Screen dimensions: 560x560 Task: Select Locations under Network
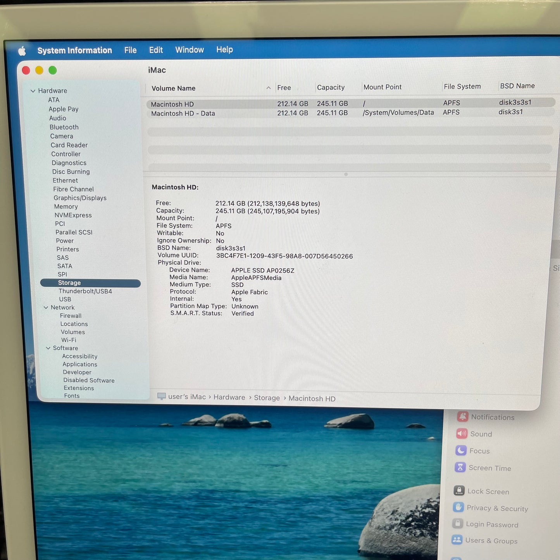click(x=74, y=324)
